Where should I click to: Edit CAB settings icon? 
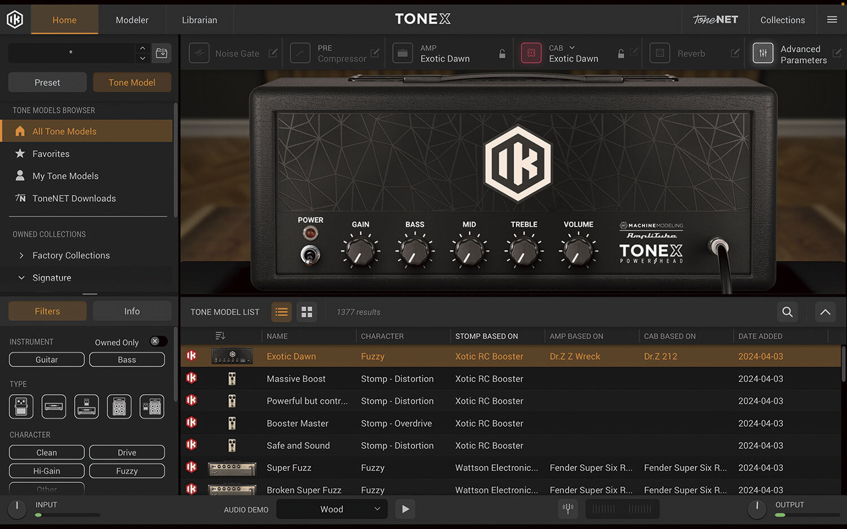pos(634,52)
